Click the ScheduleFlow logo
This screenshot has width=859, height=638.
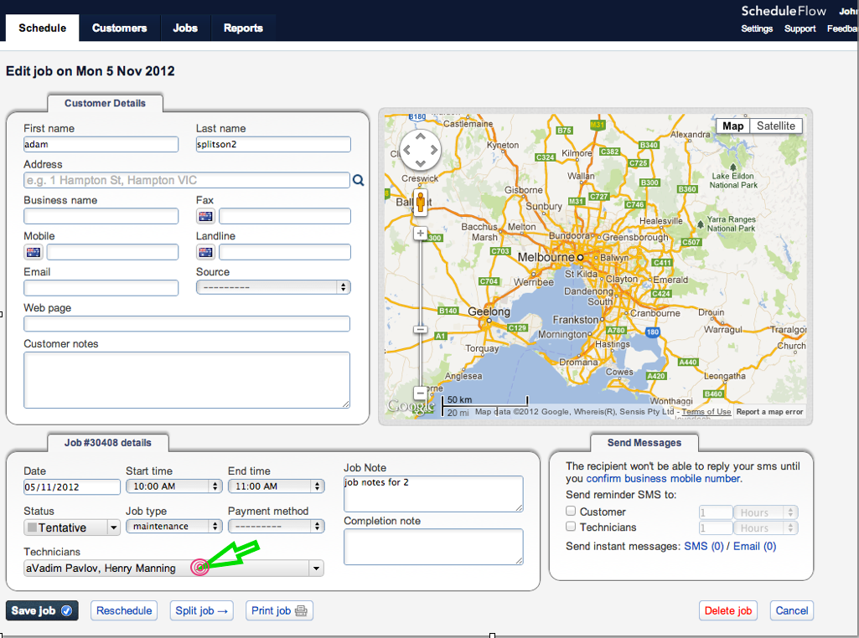click(784, 11)
